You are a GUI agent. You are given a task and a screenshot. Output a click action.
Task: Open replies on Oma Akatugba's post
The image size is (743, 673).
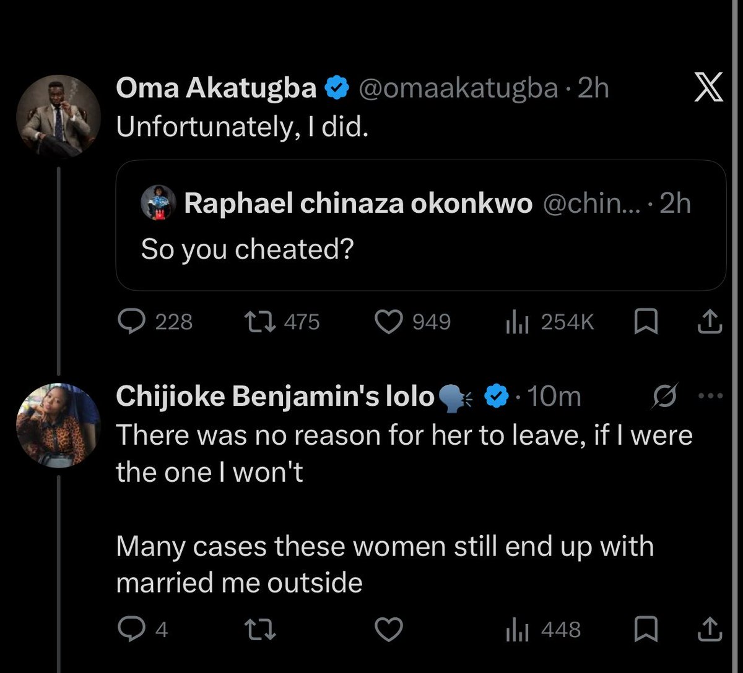155,322
